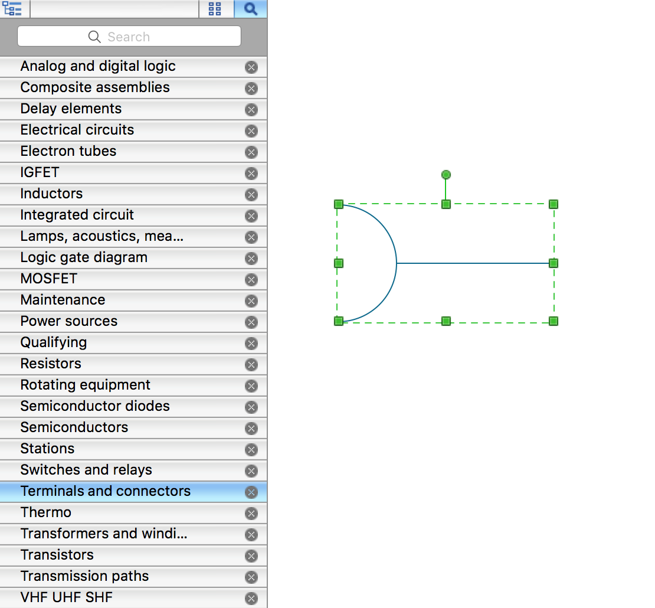Image resolution: width=655 pixels, height=608 pixels.
Task: Click the bottom-right selection handle of shape
Action: (554, 321)
